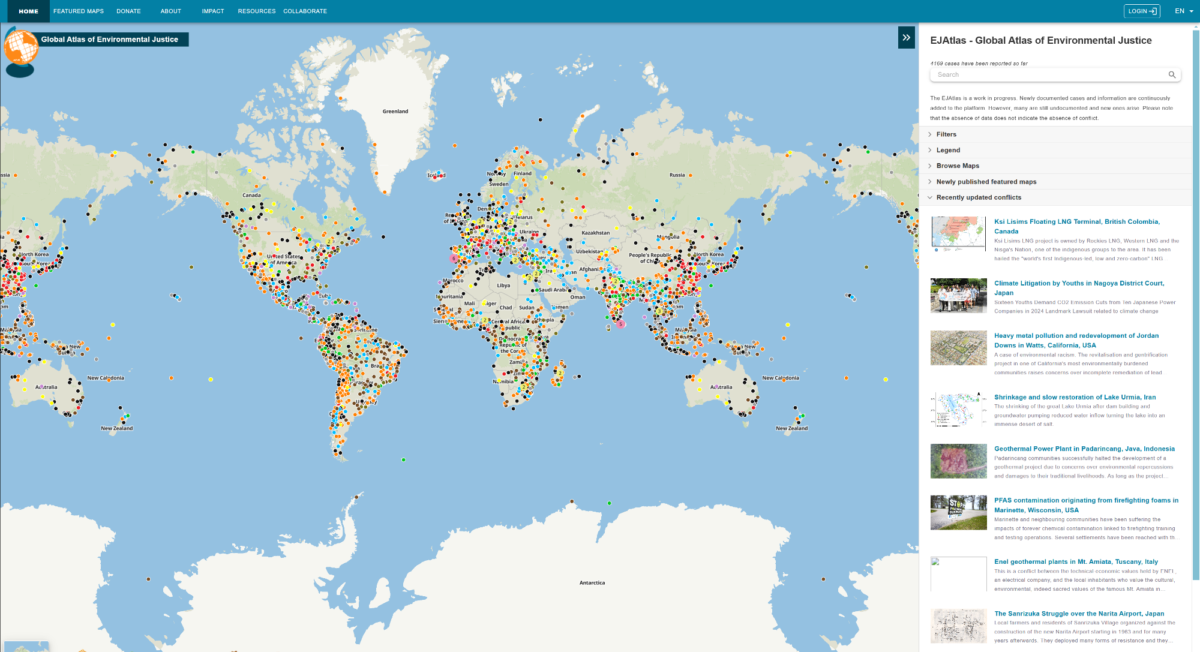1200x652 pixels.
Task: Click the minimap thumbnail at bottom-left corner
Action: 25,647
